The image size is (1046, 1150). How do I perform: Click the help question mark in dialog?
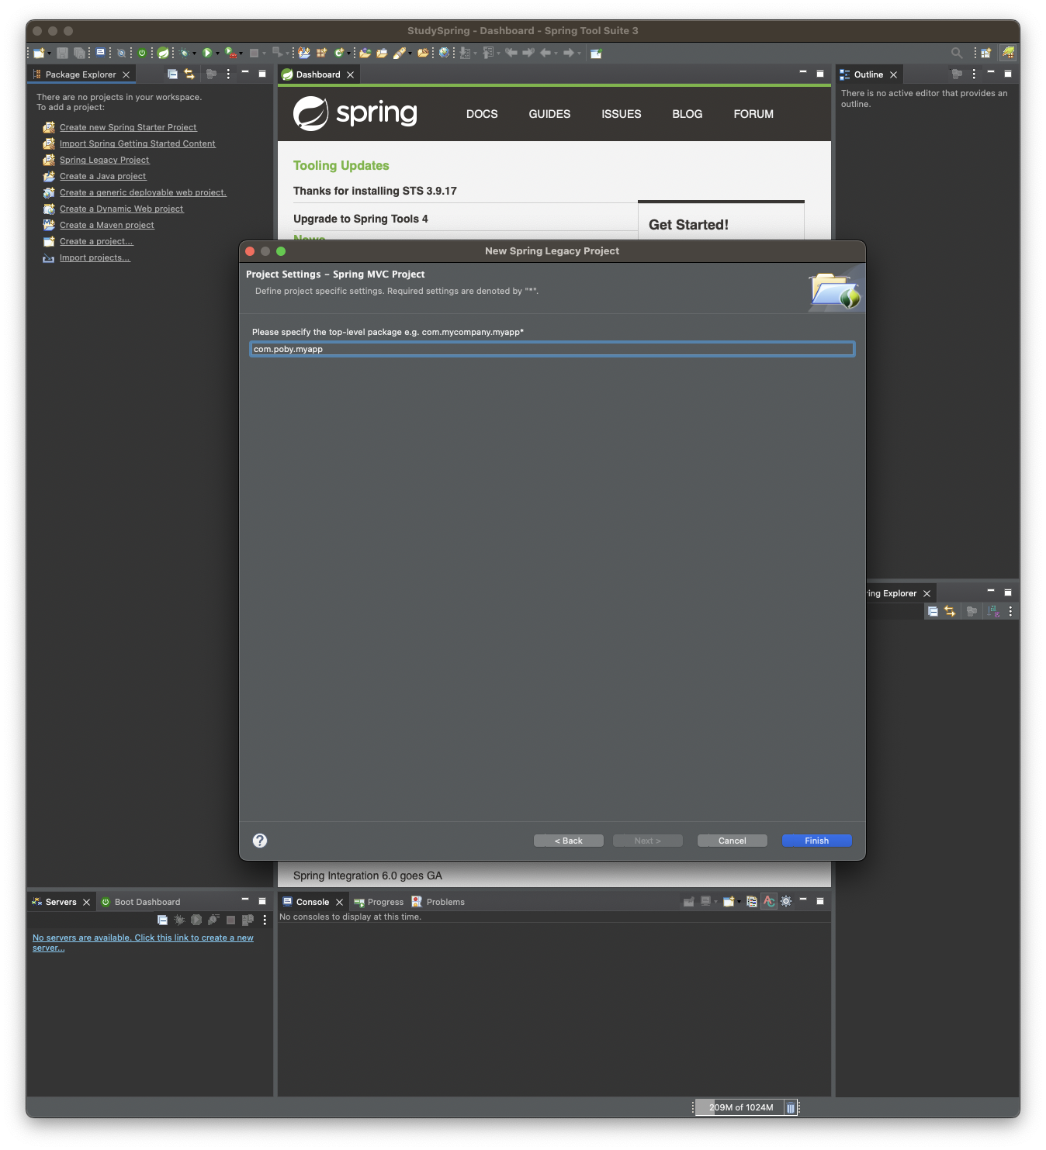(260, 841)
